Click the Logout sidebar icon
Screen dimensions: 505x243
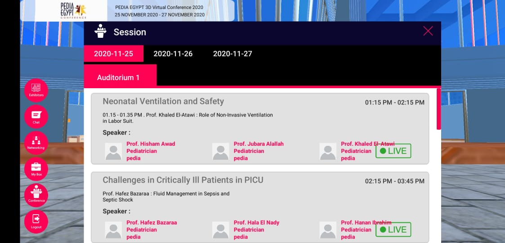pyautogui.click(x=36, y=221)
